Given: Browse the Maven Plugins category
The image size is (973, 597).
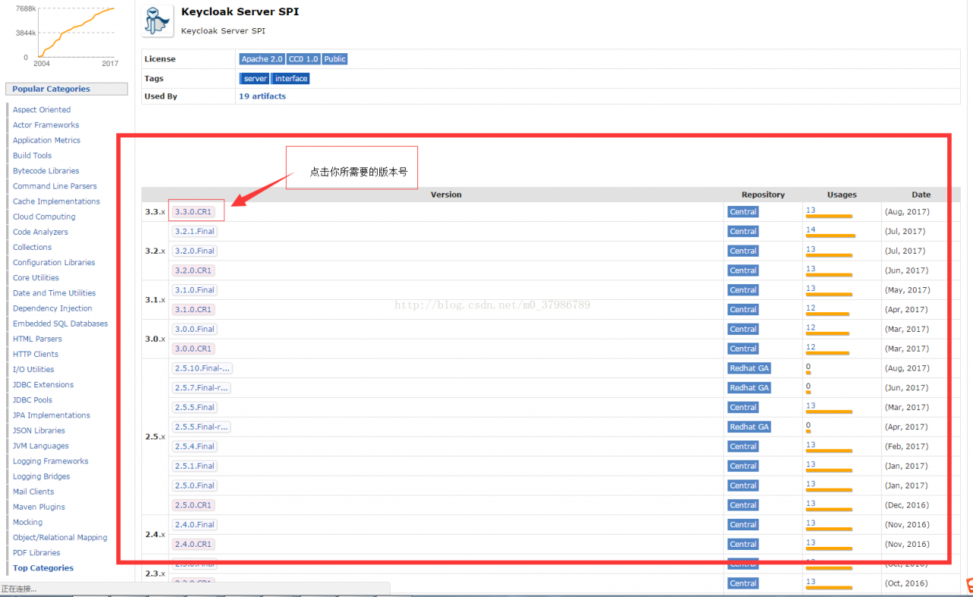Looking at the screenshot, I should click(39, 507).
